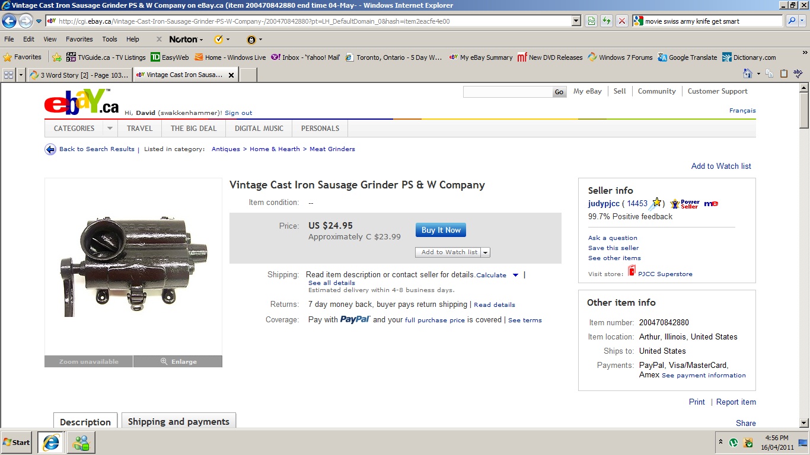Open the View menu

pyautogui.click(x=50, y=39)
